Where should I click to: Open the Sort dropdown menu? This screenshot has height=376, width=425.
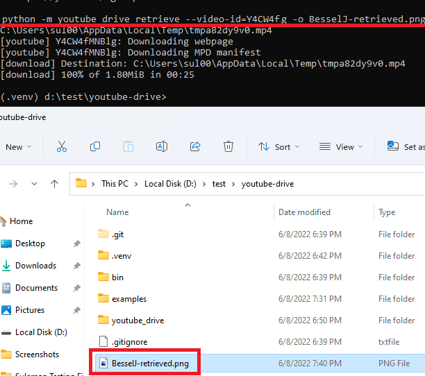click(276, 146)
